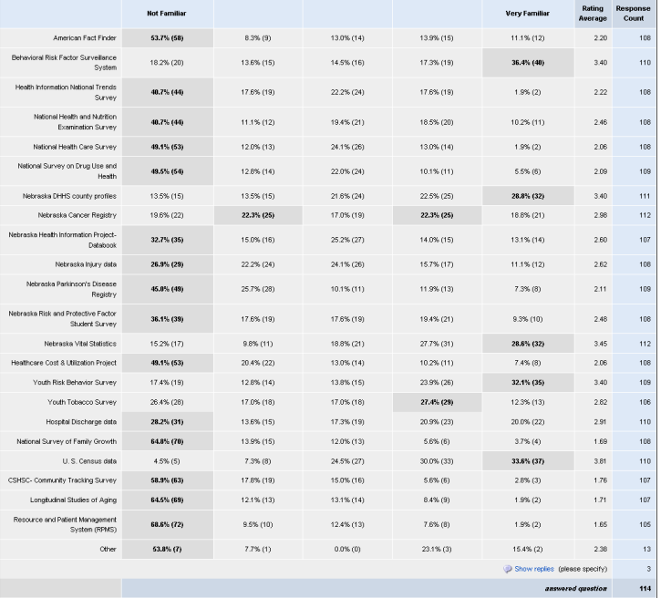Select the 27.4% (29) Youth Tobacco Survey cell
This screenshot has height=598, width=661.
[437, 402]
